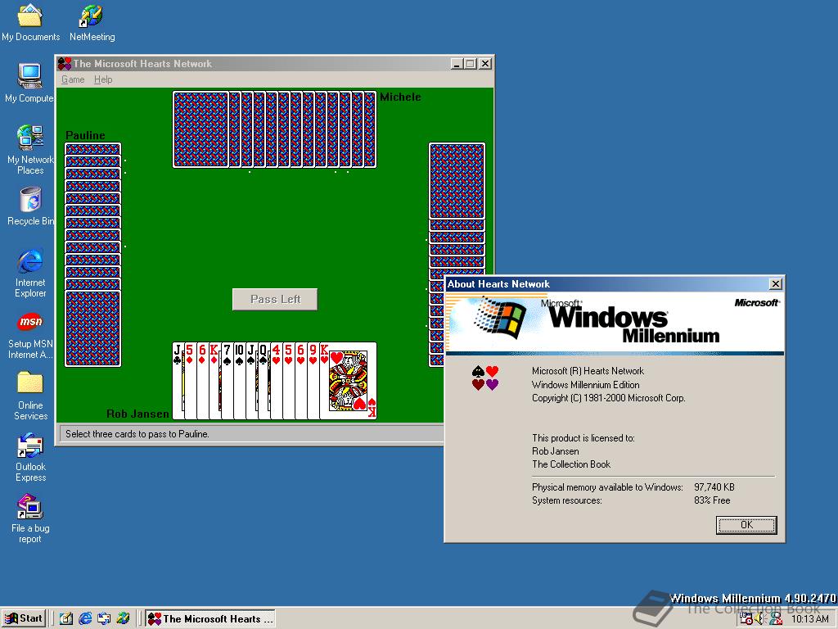Image resolution: width=838 pixels, height=629 pixels.
Task: Select the 10 of Spades card
Action: point(240,381)
